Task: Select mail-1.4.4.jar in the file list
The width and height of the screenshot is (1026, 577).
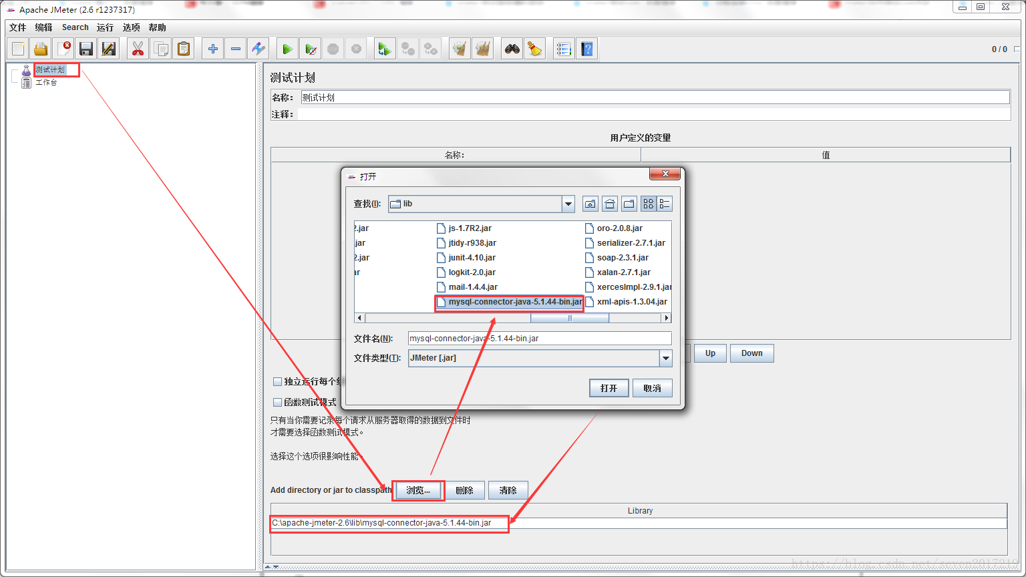Action: point(467,287)
